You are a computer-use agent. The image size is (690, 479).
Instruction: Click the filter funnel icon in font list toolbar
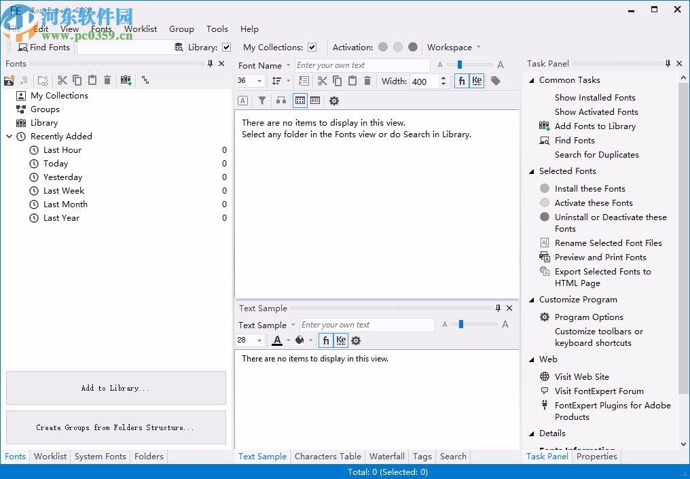pos(262,101)
